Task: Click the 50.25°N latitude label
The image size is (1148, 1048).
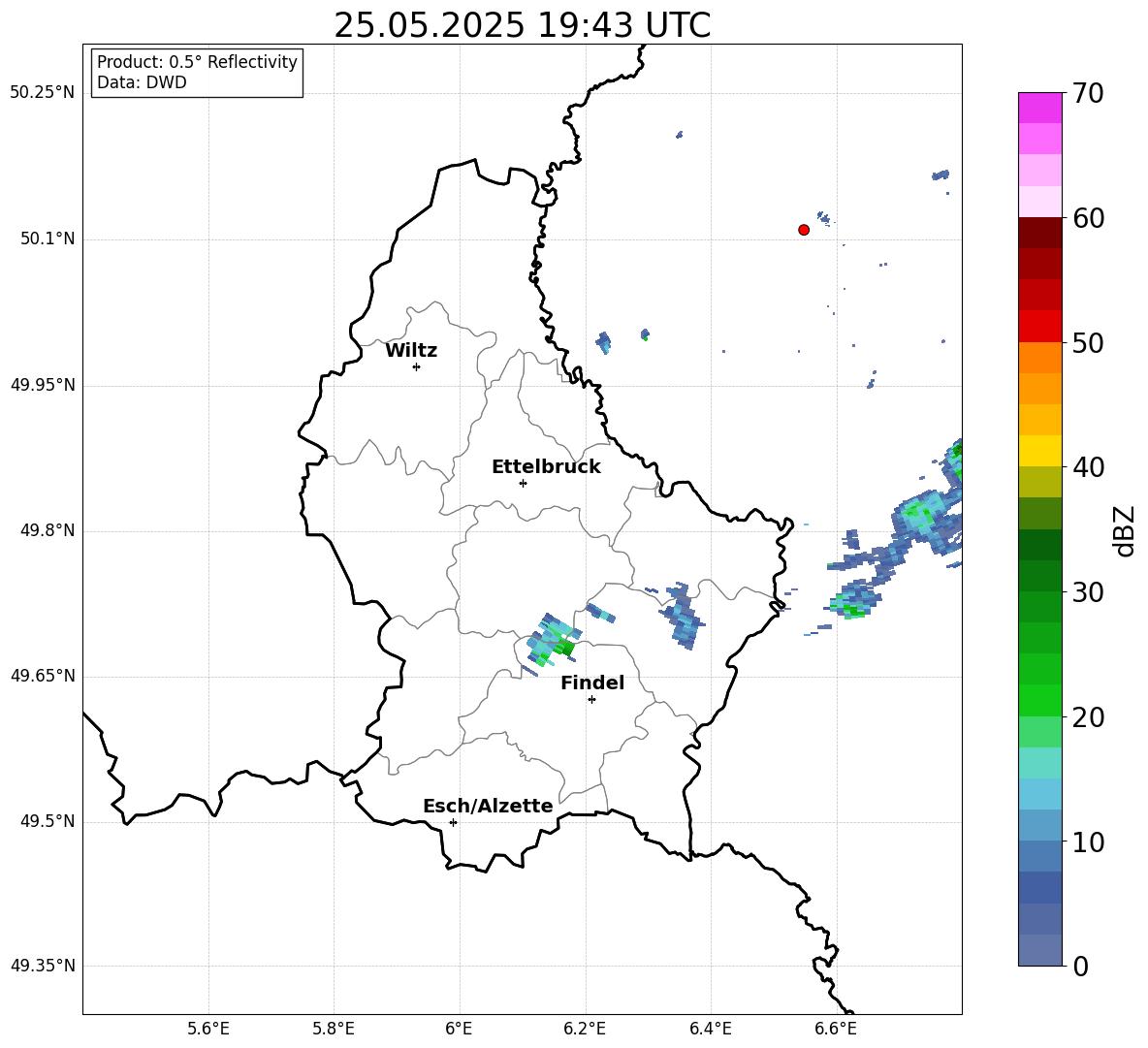Action: [x=42, y=93]
